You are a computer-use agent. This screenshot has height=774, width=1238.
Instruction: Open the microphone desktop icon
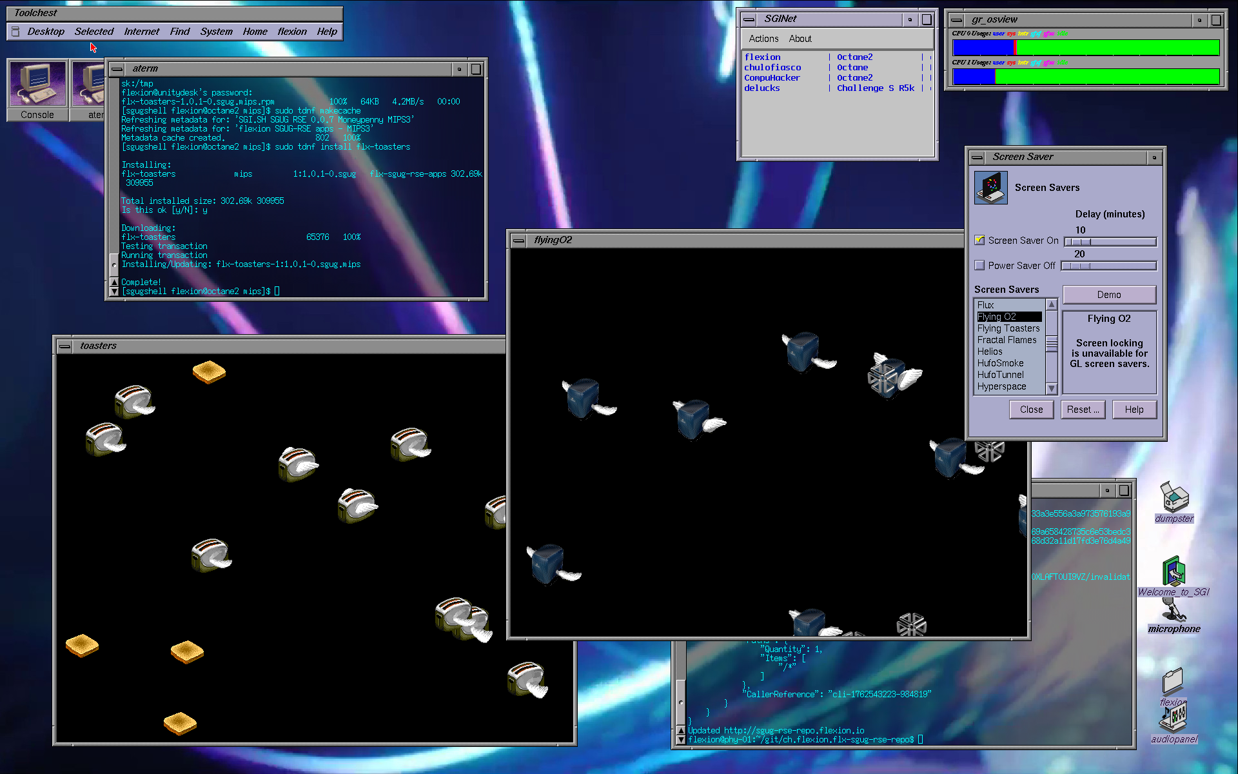(x=1174, y=610)
